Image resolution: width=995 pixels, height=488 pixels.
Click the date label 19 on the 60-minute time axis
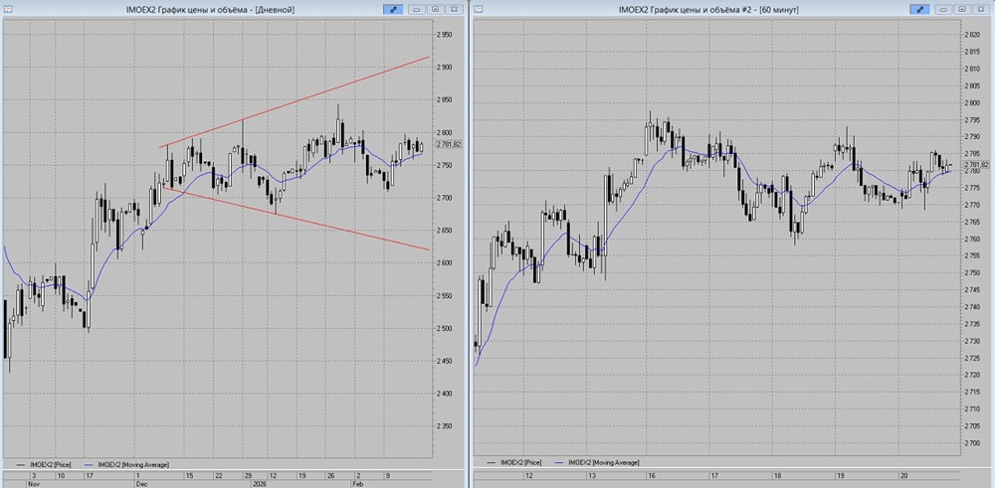[840, 475]
